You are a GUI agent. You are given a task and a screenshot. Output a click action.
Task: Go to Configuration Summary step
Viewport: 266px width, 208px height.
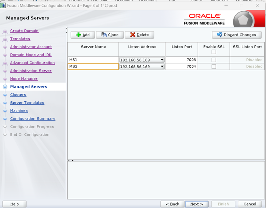pyautogui.click(x=33, y=119)
